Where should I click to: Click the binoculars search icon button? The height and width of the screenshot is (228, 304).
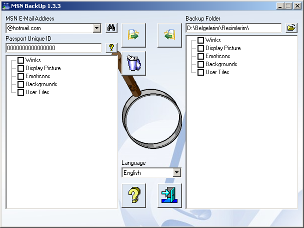click(111, 28)
